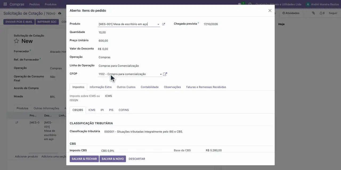Open the Outros Custos tab
The height and width of the screenshot is (170, 341).
point(126,87)
